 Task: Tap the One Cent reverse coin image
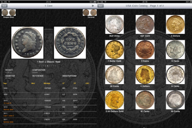70,43
